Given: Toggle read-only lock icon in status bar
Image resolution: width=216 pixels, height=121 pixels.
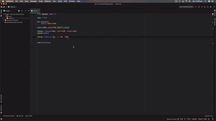Looking at the screenshot, I should click(x=209, y=119).
